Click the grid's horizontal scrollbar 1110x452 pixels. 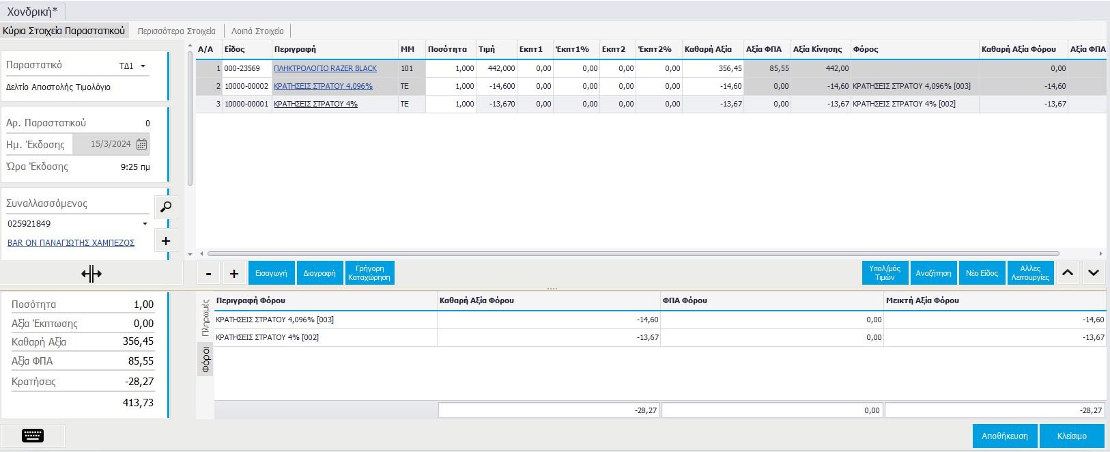click(632, 253)
